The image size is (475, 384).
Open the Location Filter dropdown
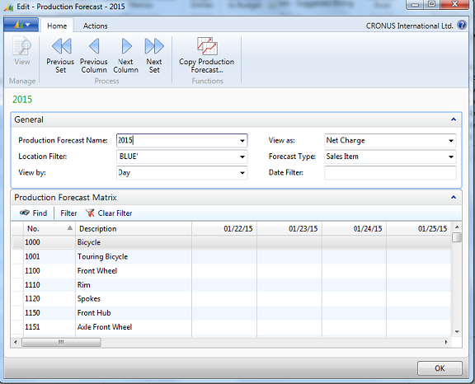(x=242, y=157)
